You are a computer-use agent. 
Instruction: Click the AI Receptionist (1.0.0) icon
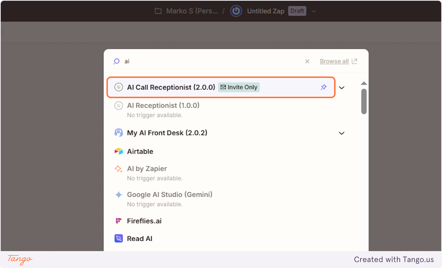click(118, 106)
